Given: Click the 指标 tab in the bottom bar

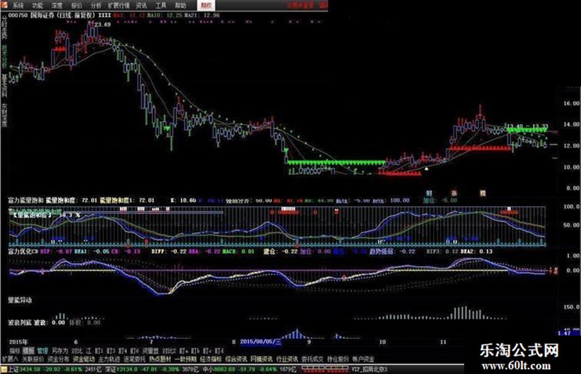Looking at the screenshot, I should click(15, 350).
